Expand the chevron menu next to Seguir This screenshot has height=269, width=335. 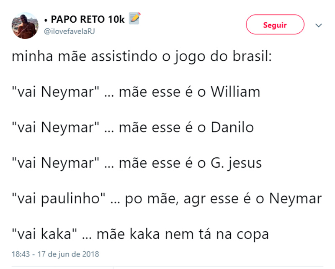pos(319,25)
